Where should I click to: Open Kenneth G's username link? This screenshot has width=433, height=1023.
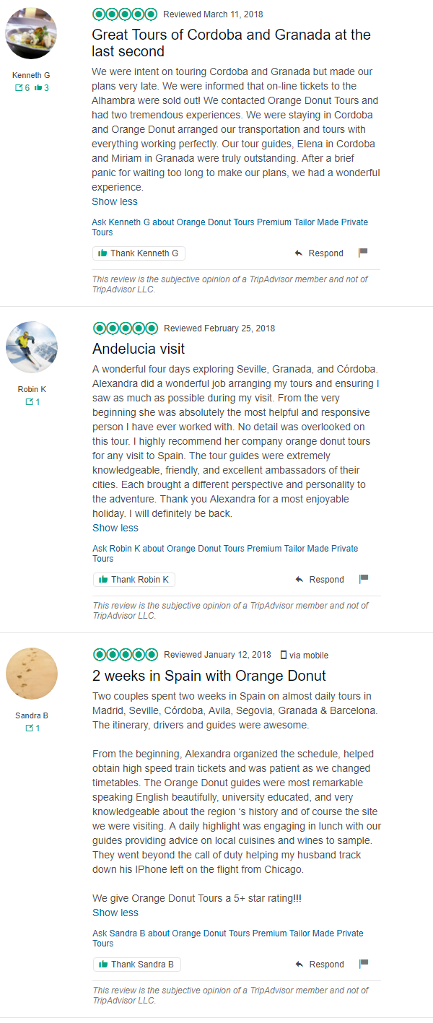pyautogui.click(x=31, y=75)
